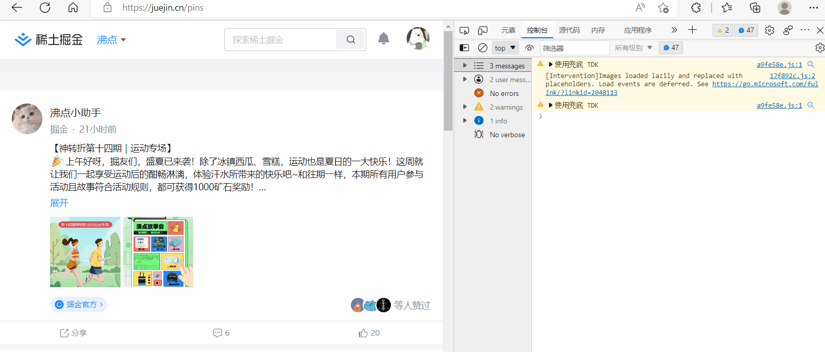Share the post via 分享

click(74, 333)
